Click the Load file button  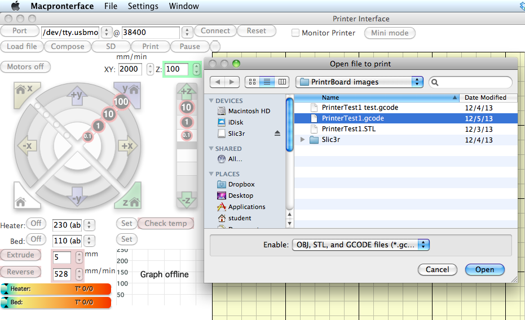(22, 46)
